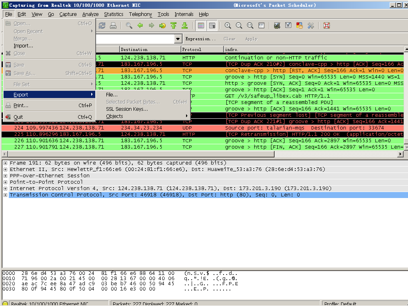Jump to the last packet icon
Viewport: 408px width, 306px height.
[x=185, y=25]
